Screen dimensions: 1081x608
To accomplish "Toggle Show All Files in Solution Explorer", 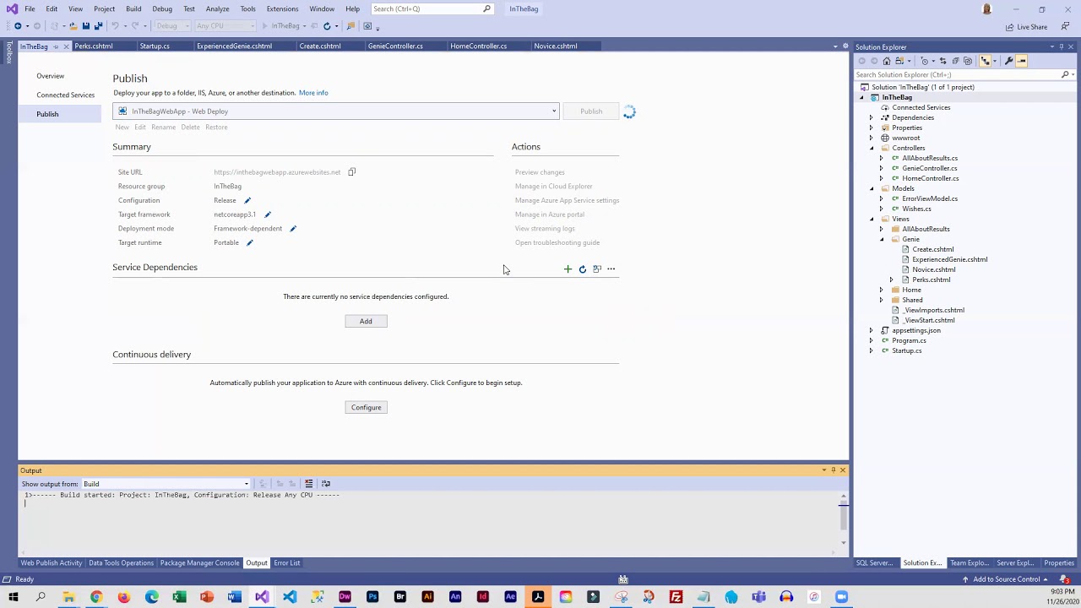I will tap(968, 61).
